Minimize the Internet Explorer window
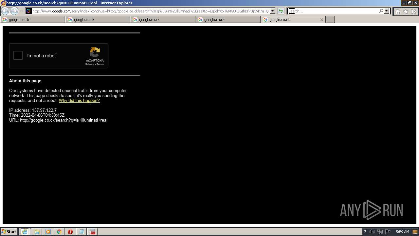 click(405, 3)
